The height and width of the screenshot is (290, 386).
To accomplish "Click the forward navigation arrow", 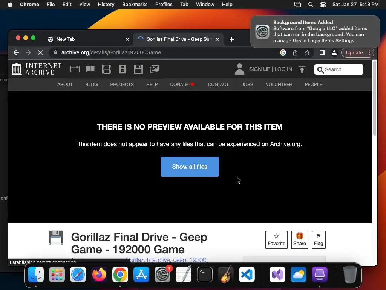I will [28, 52].
